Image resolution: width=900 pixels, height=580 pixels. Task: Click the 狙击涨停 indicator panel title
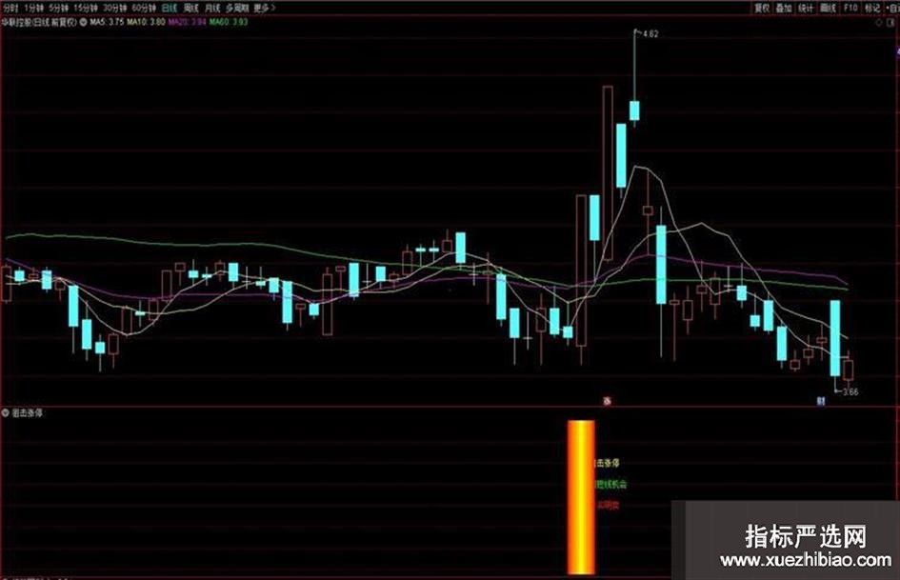tap(27, 413)
